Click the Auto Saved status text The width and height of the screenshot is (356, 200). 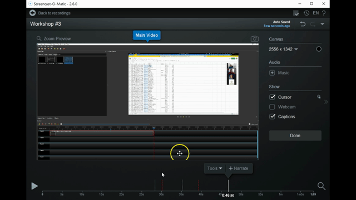coord(281,22)
